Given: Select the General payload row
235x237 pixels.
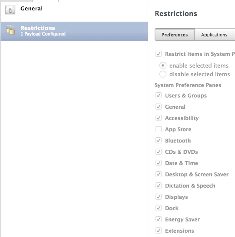Looking at the screenshot, I should click(x=74, y=12).
